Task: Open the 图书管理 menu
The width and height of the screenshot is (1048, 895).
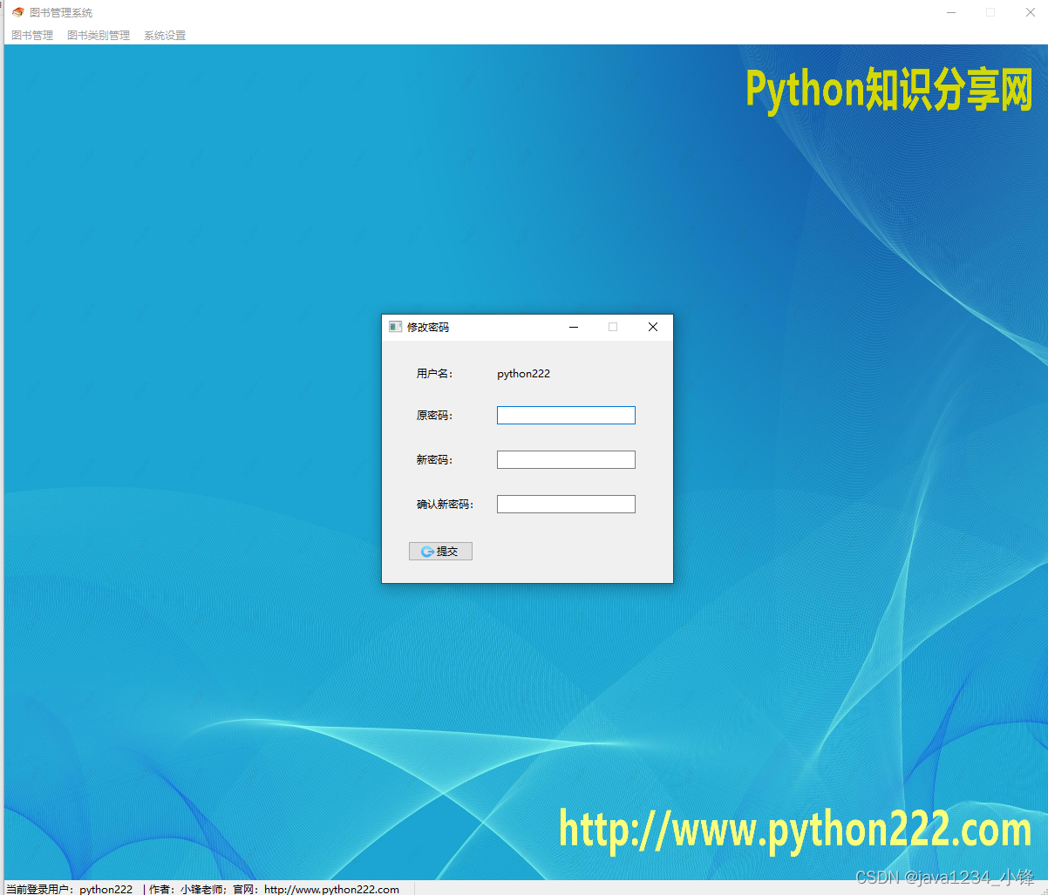Action: 31,35
